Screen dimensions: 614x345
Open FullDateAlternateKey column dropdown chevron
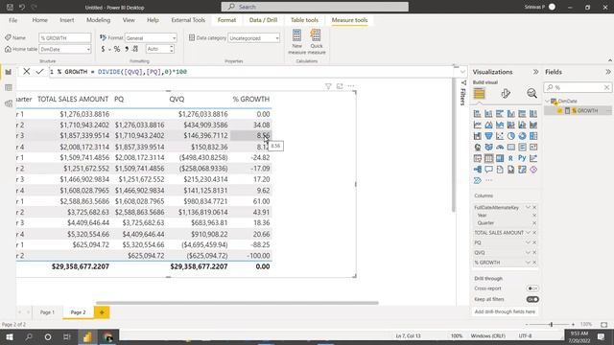528,207
